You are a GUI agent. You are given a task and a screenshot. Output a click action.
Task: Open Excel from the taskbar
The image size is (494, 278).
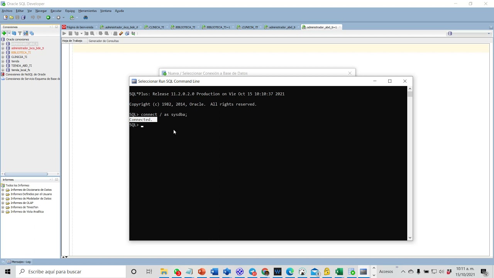coord(339,272)
